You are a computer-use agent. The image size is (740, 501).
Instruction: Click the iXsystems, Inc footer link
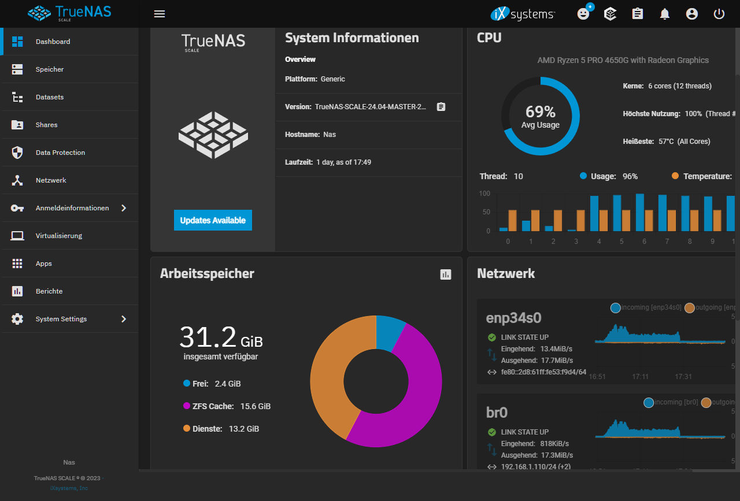pos(69,488)
